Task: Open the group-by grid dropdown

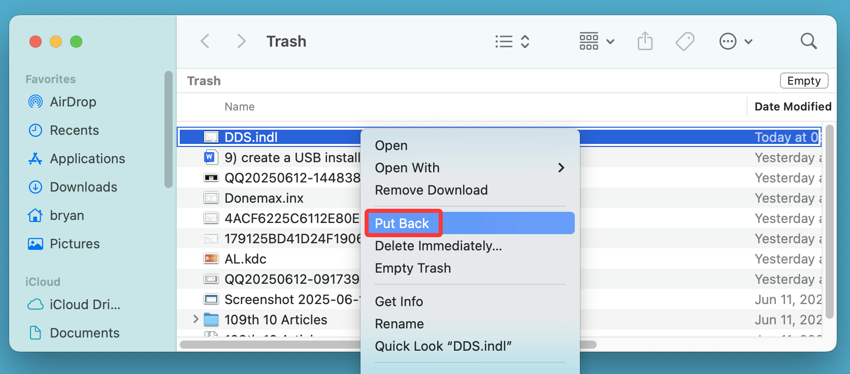Action: click(x=597, y=42)
